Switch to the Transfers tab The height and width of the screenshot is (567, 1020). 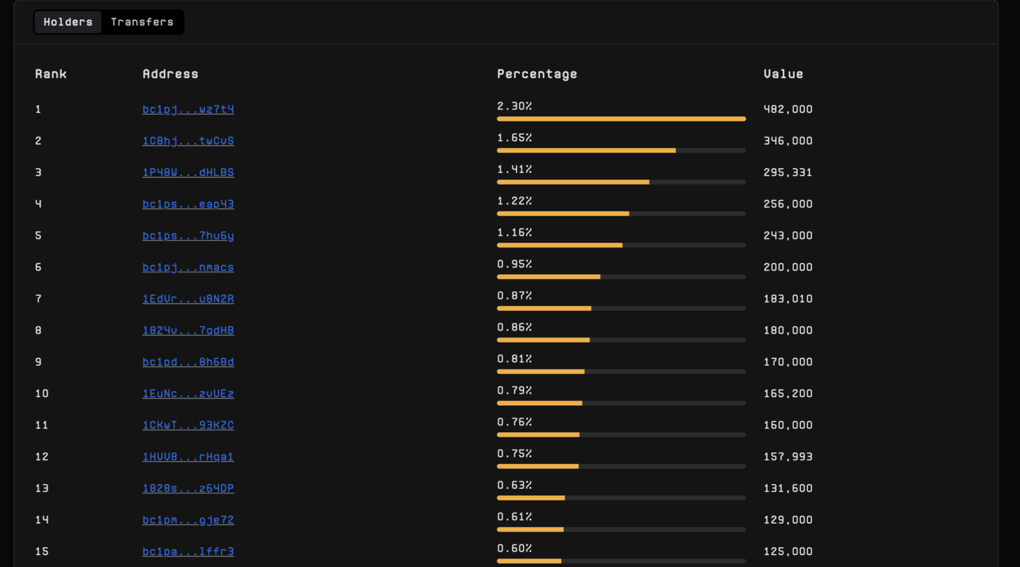coord(142,22)
